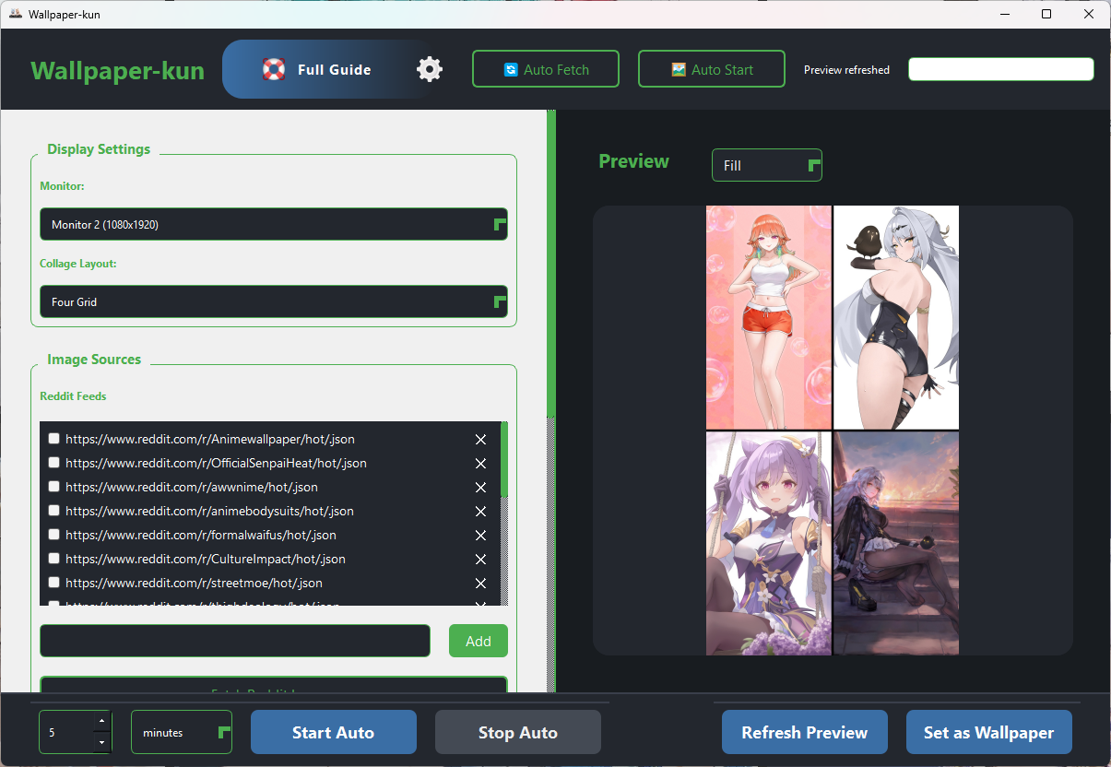Select the orange-haired girl preview image
This screenshot has height=767, width=1111.
tap(769, 317)
